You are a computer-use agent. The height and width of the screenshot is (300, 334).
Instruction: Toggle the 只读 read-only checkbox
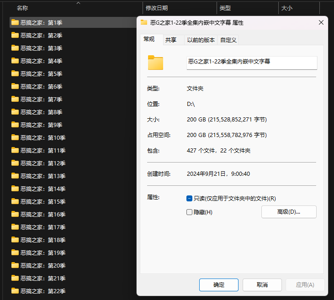[189, 199]
